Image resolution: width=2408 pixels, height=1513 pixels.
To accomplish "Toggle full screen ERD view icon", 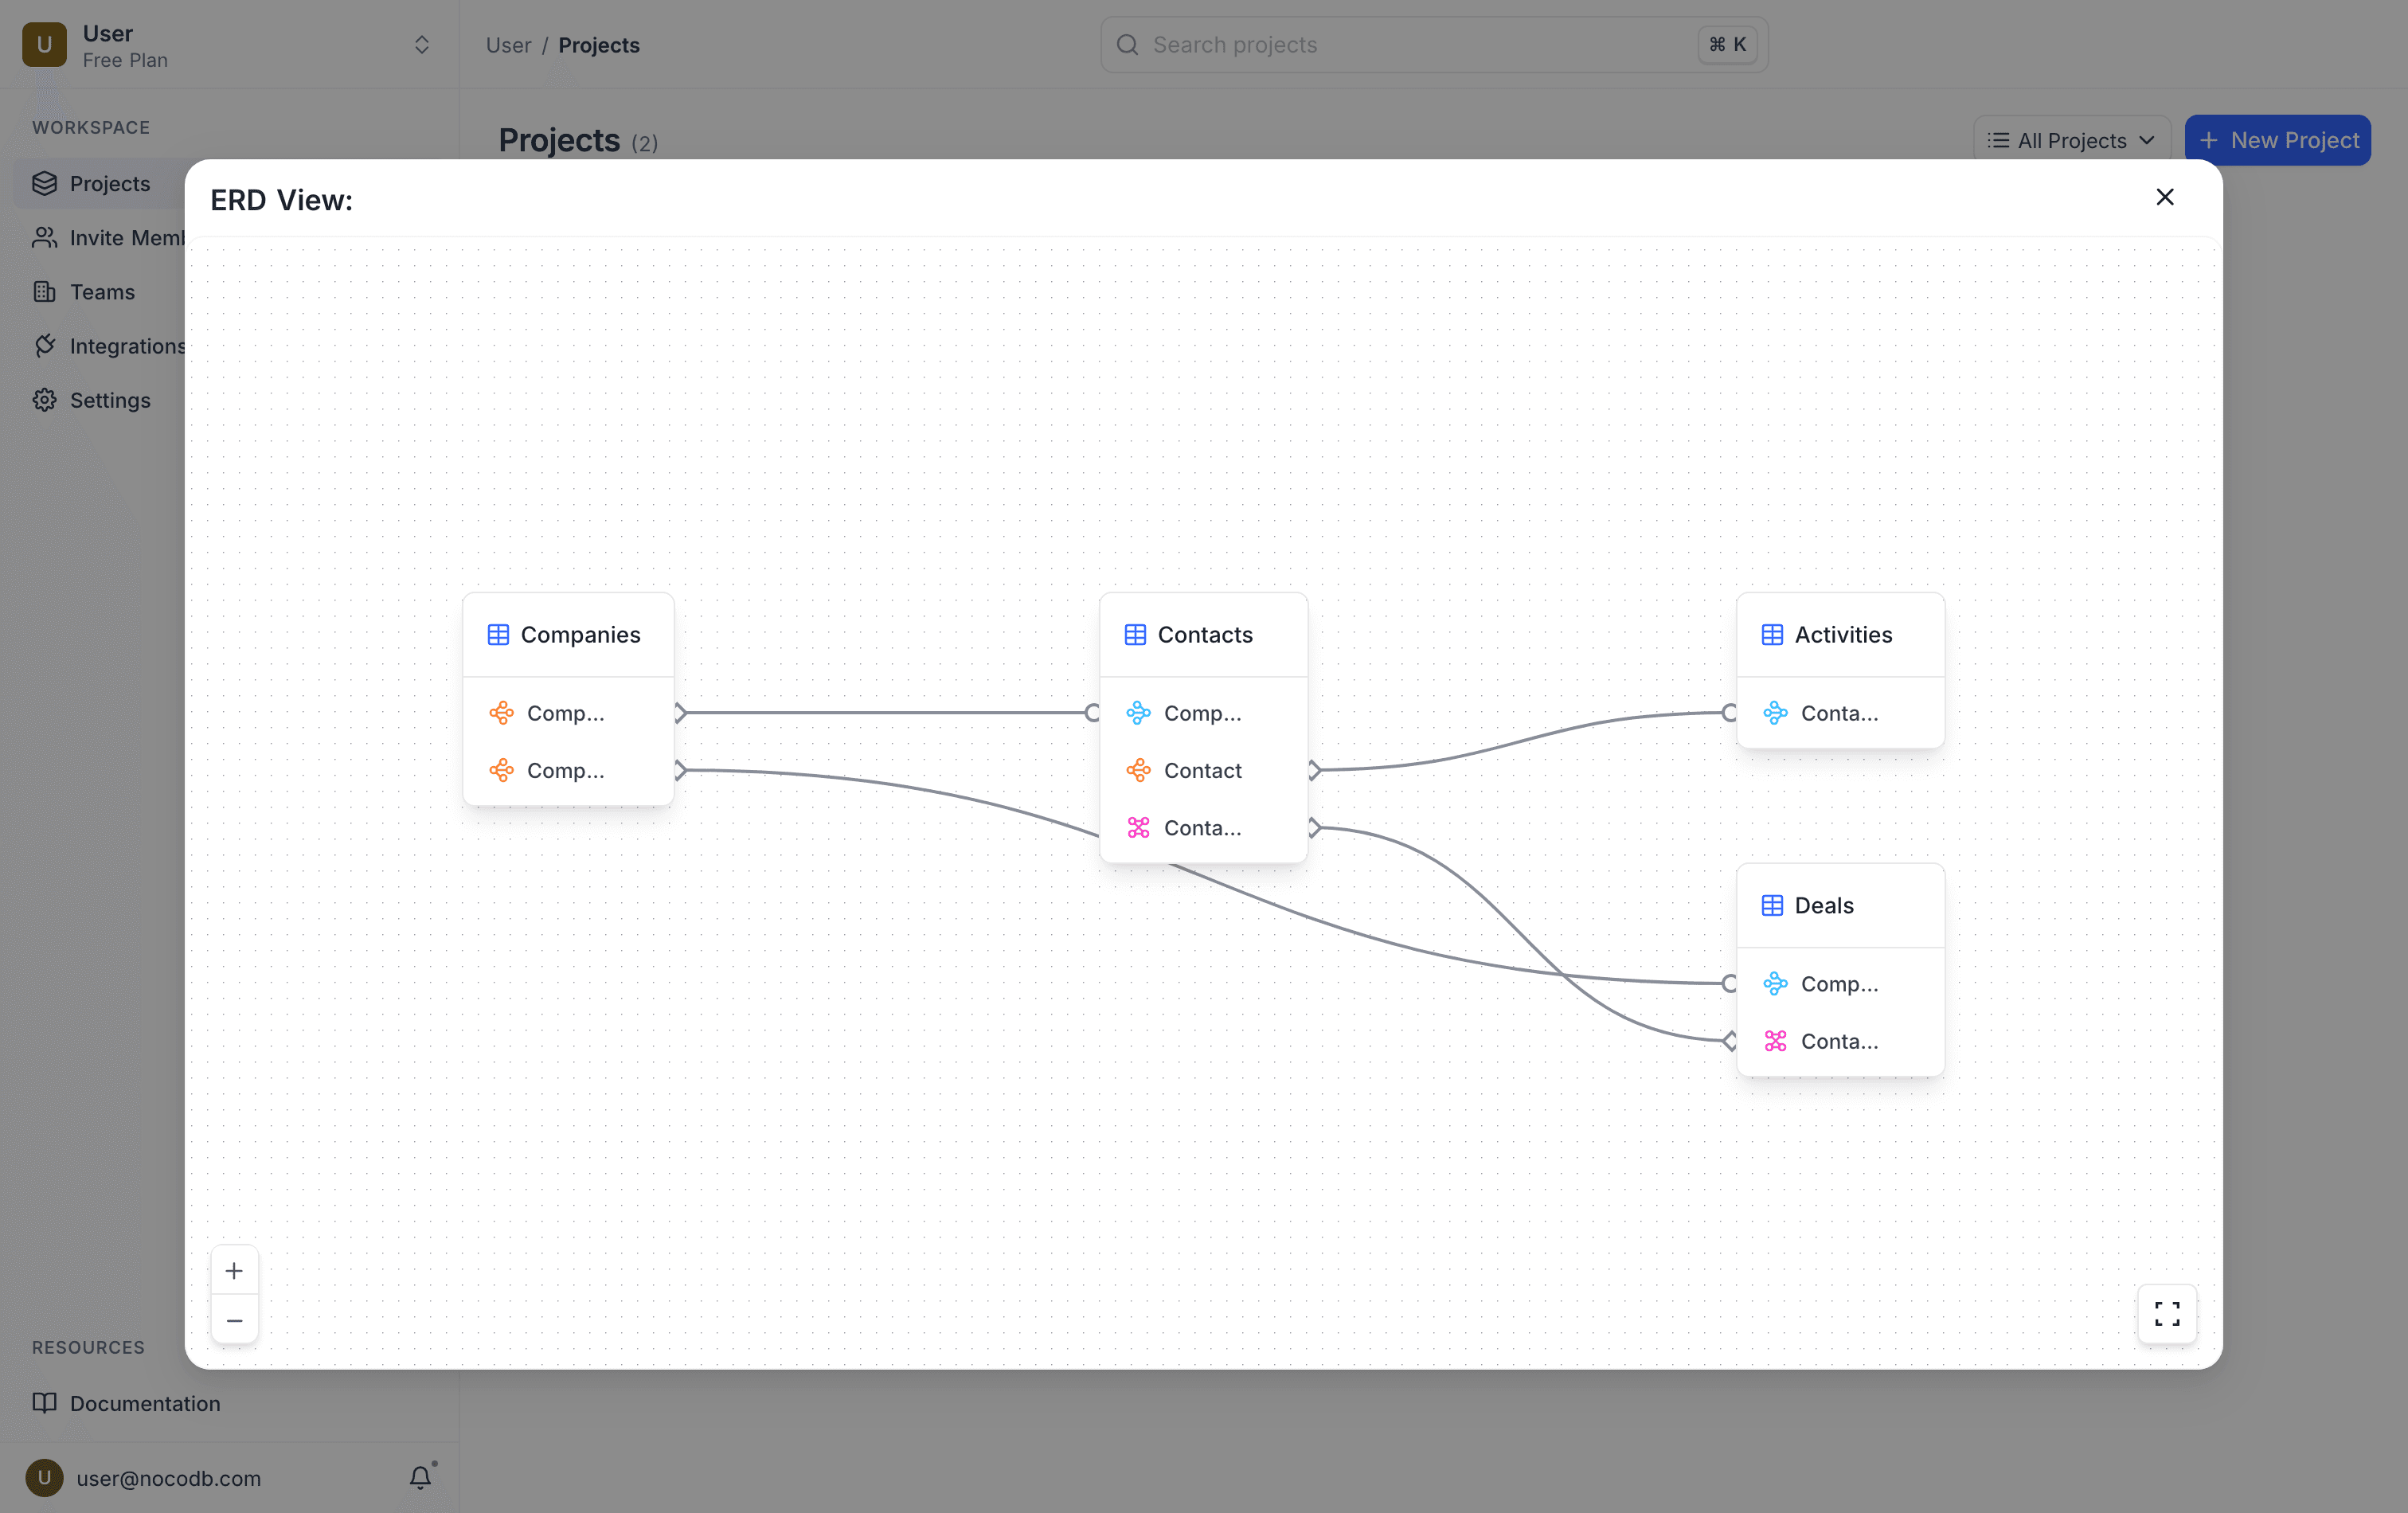I will pyautogui.click(x=2167, y=1313).
